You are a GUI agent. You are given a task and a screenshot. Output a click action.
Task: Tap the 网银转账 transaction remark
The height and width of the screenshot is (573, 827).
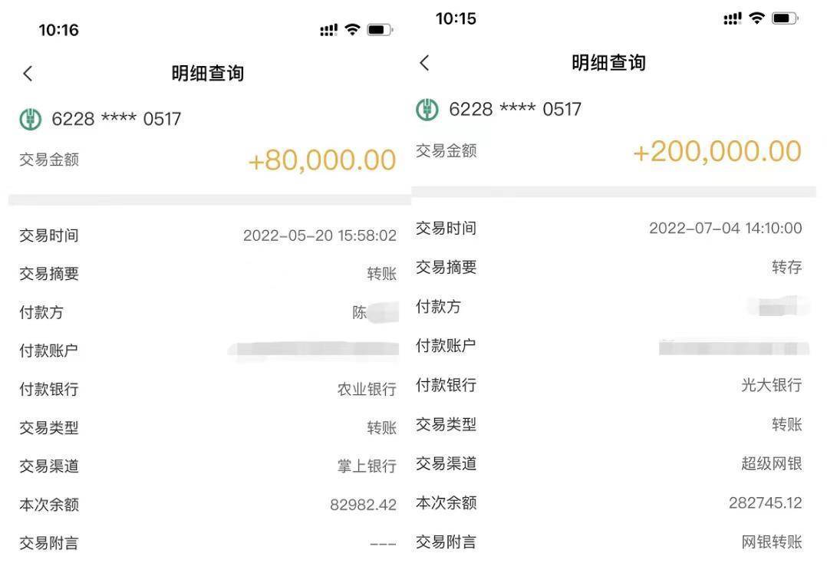[x=772, y=542]
